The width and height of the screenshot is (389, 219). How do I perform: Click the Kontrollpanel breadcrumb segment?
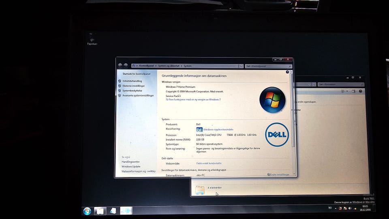(146, 66)
